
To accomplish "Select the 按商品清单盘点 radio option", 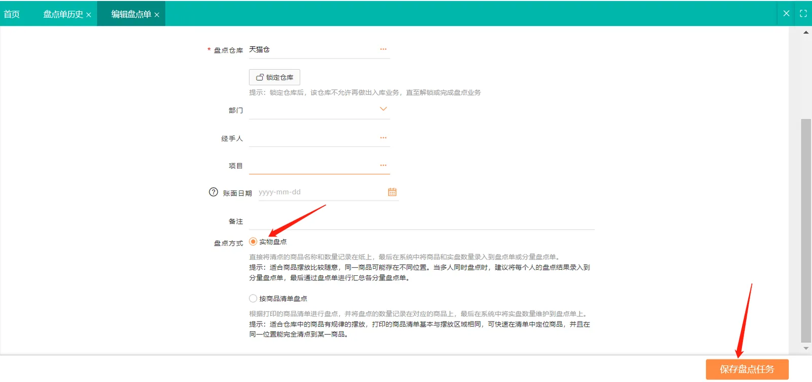I will [x=253, y=299].
